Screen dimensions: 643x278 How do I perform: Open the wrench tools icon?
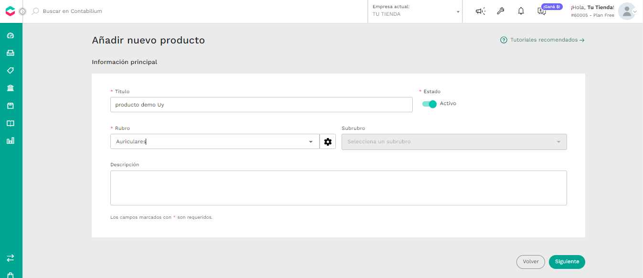coord(501,11)
